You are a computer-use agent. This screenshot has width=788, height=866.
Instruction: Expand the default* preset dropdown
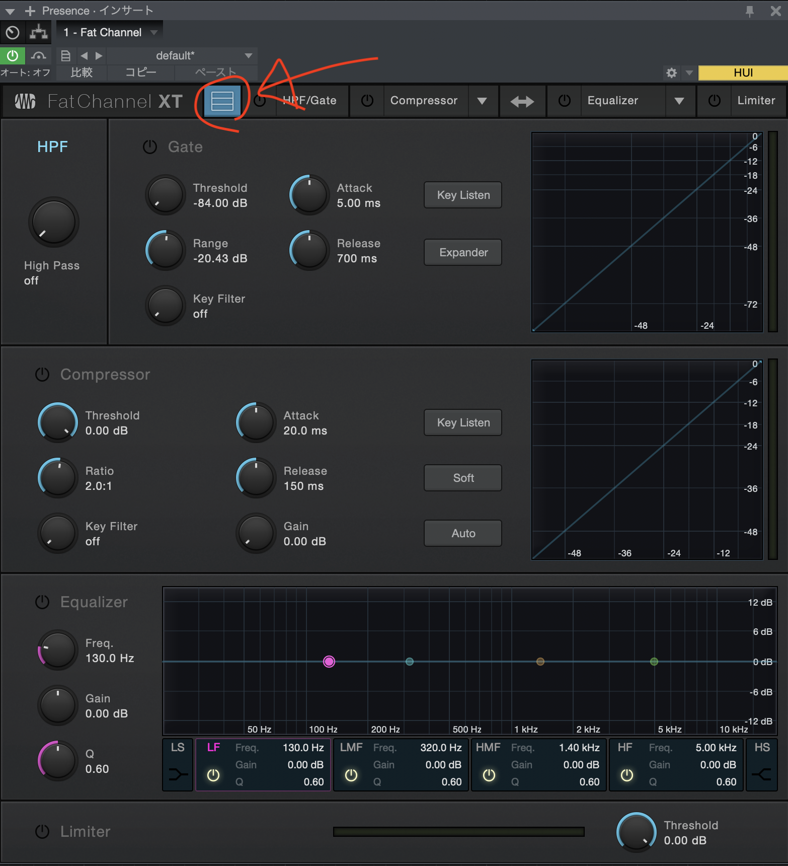point(248,55)
